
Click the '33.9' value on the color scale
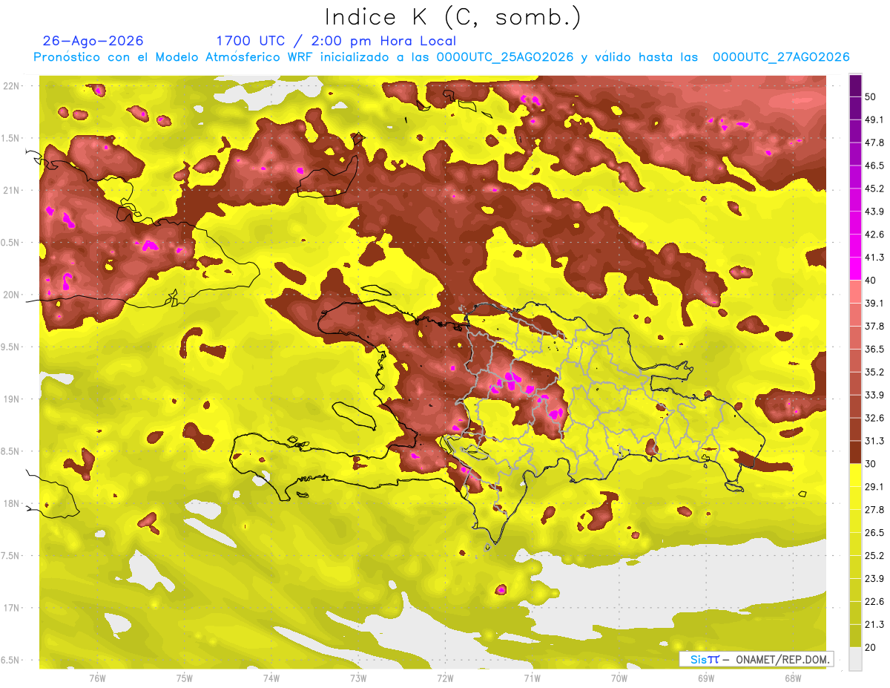(x=874, y=395)
